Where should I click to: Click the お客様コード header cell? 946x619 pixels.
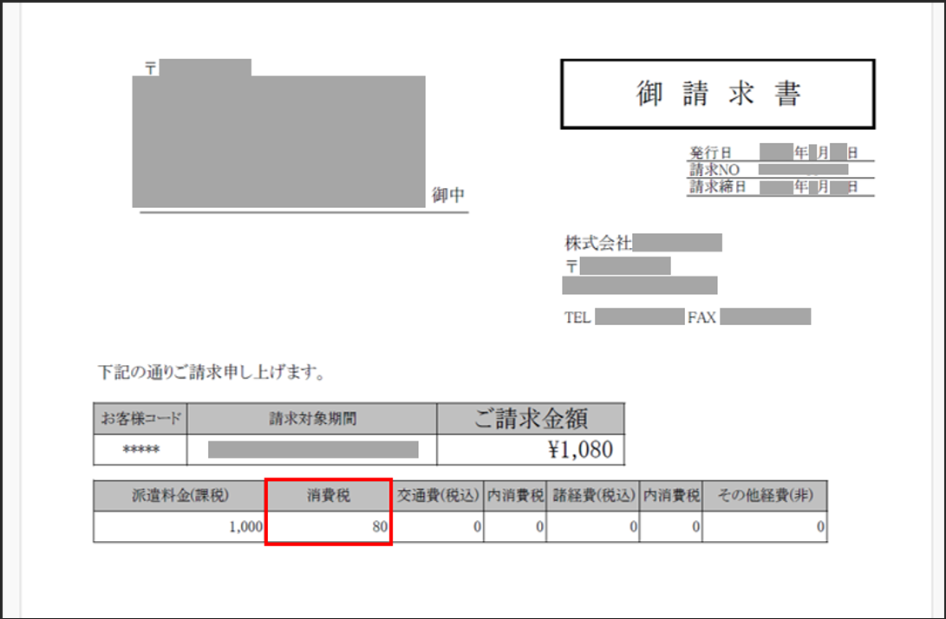click(x=140, y=419)
